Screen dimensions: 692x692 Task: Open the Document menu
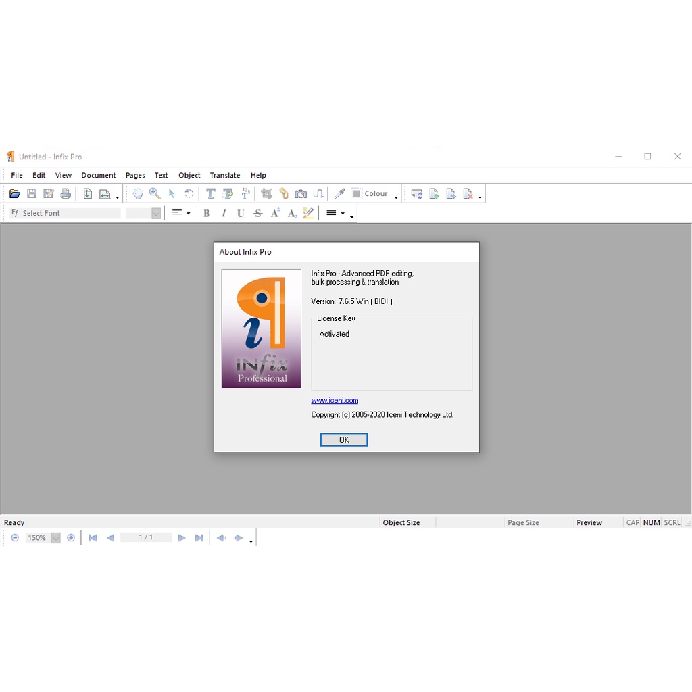99,175
